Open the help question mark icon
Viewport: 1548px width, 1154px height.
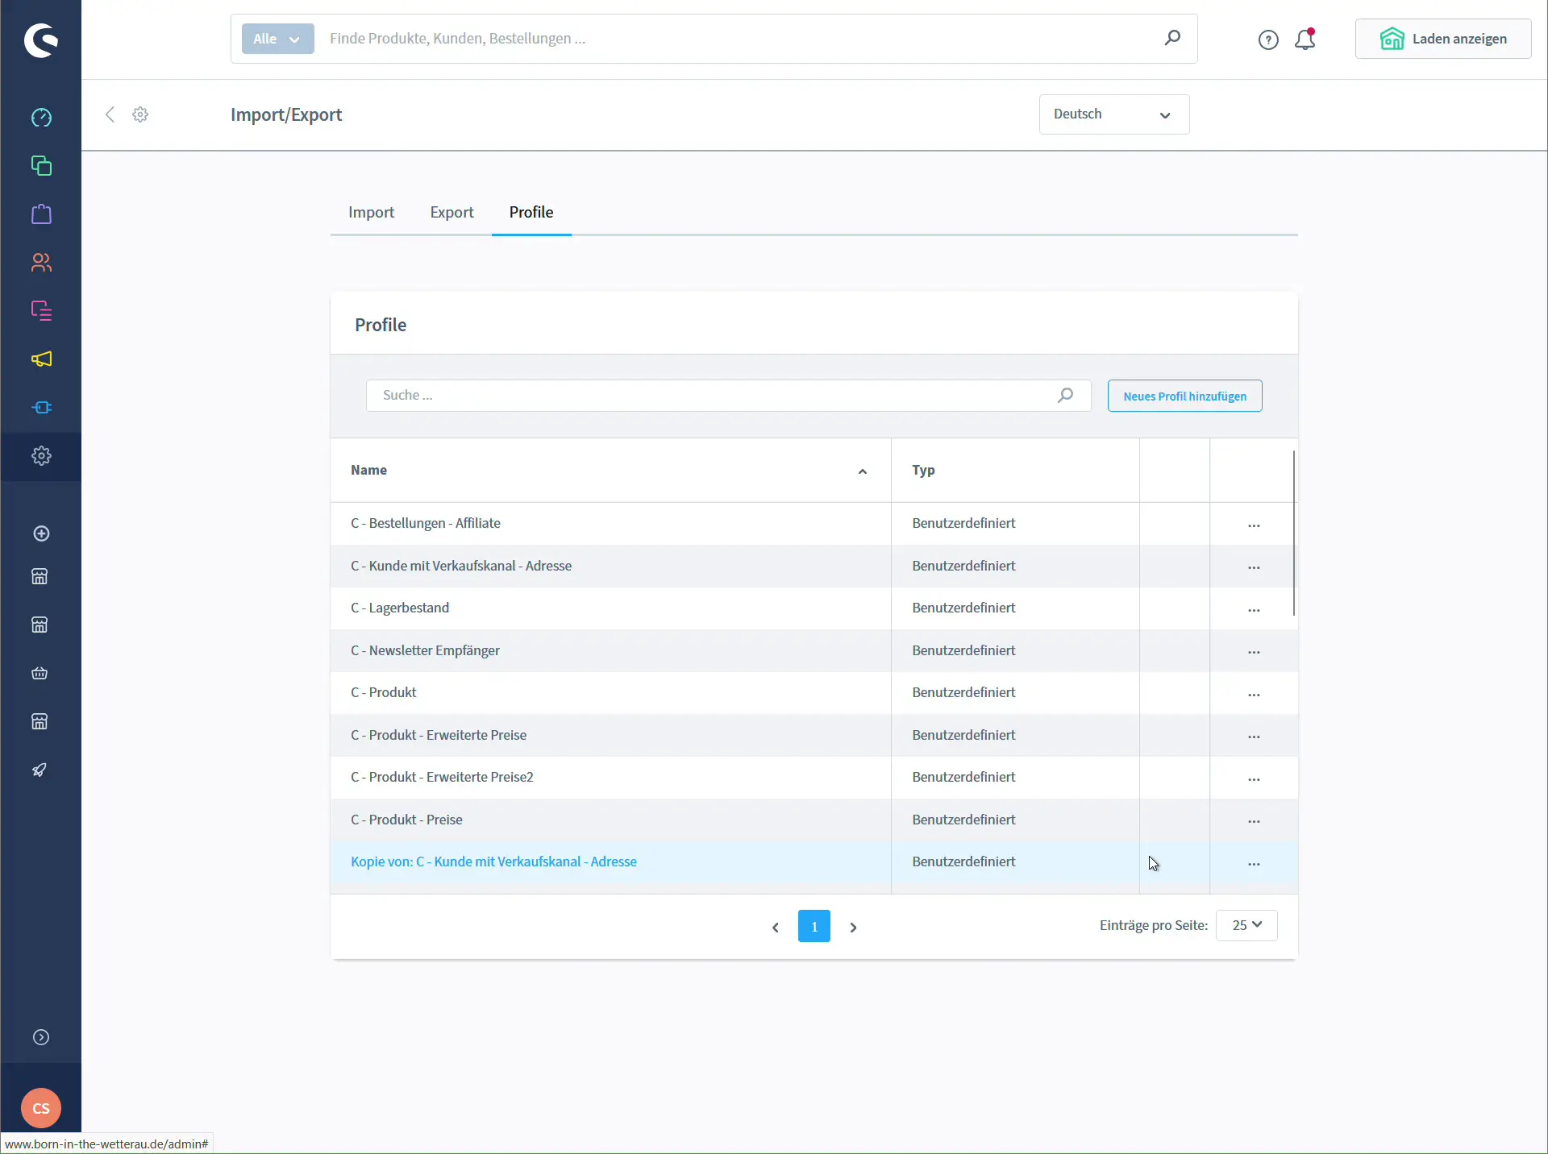1267,39
